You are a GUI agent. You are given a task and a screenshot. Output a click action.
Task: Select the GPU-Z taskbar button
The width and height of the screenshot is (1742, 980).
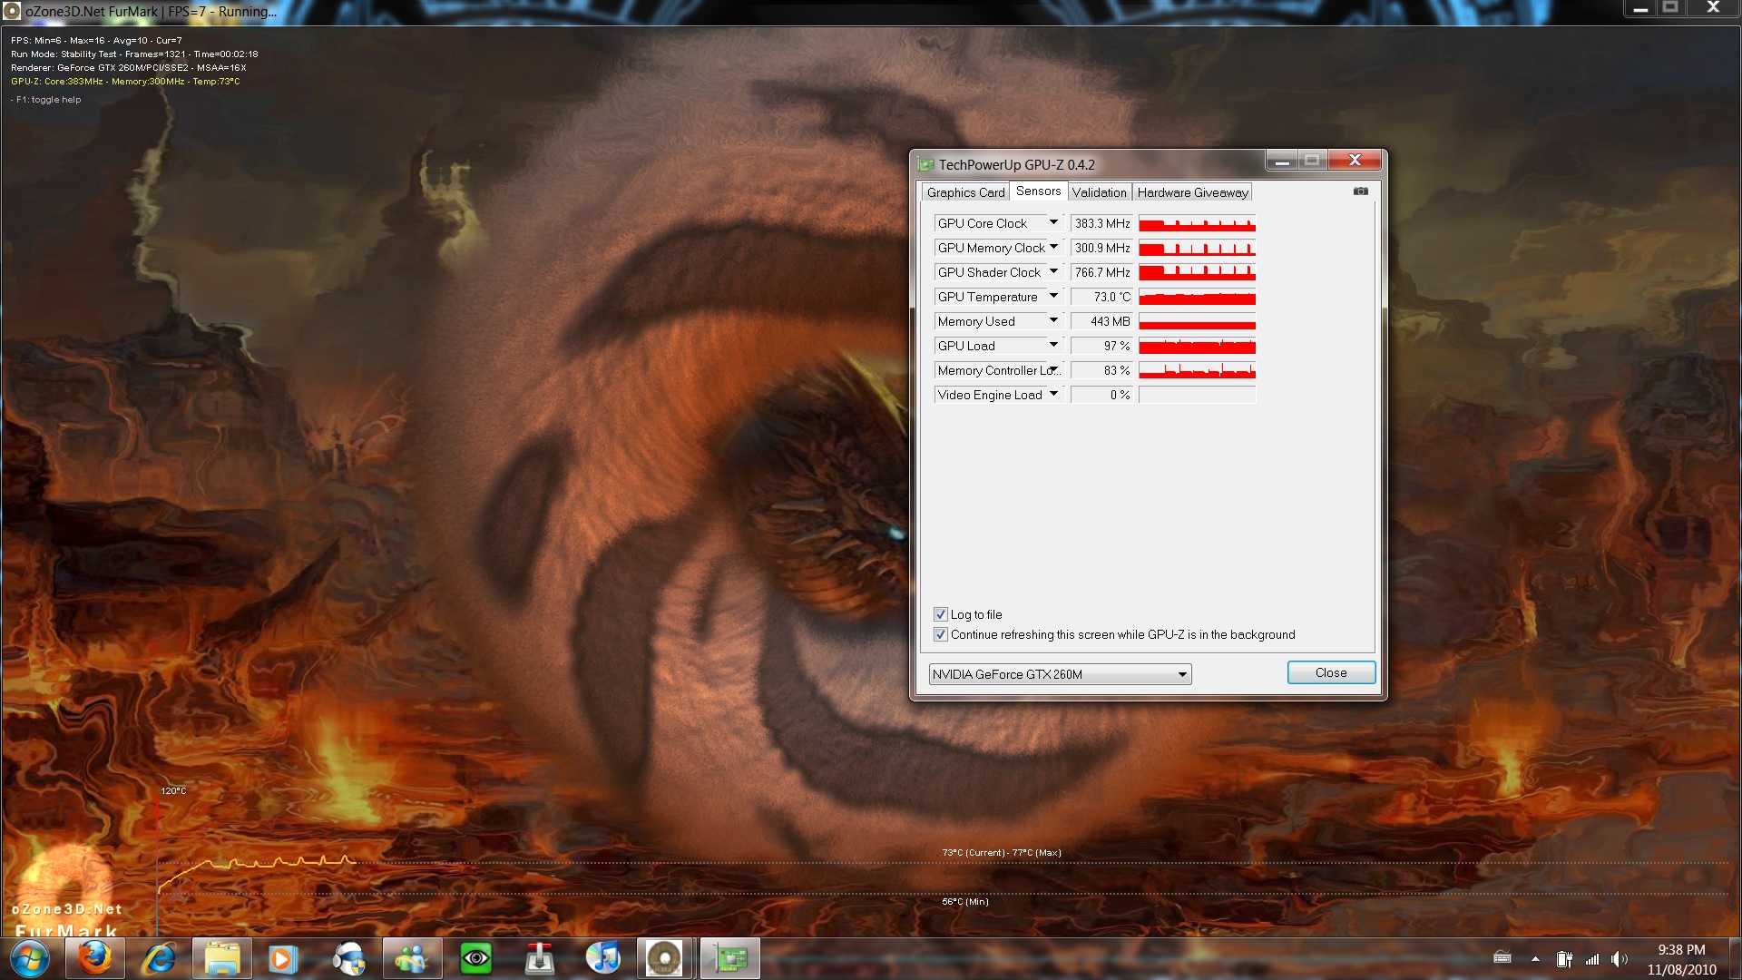coord(729,958)
